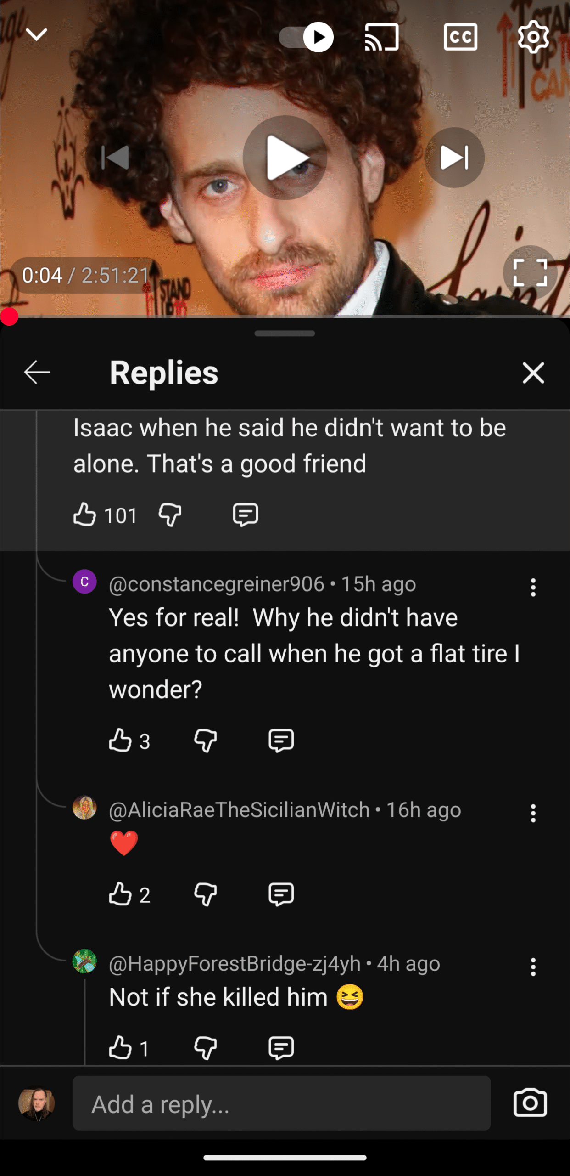Tap the Add a reply field
This screenshot has height=1176, width=570.
point(281,1103)
